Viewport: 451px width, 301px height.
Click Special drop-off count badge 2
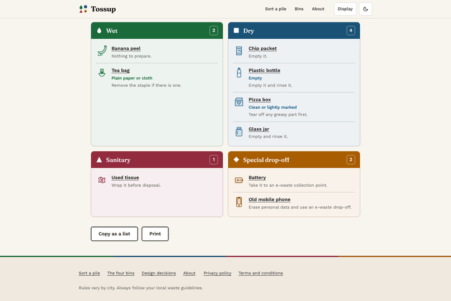351,160
